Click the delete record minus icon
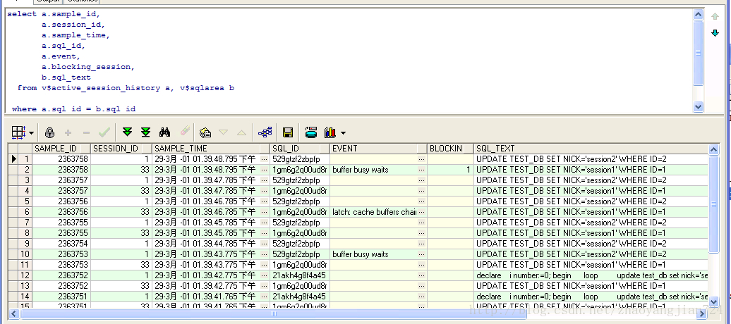 (86, 132)
